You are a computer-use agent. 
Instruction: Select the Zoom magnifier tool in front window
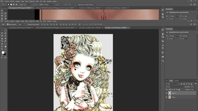2,49
